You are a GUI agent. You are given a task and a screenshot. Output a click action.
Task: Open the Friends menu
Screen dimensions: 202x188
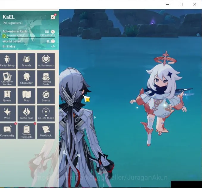point(26,61)
